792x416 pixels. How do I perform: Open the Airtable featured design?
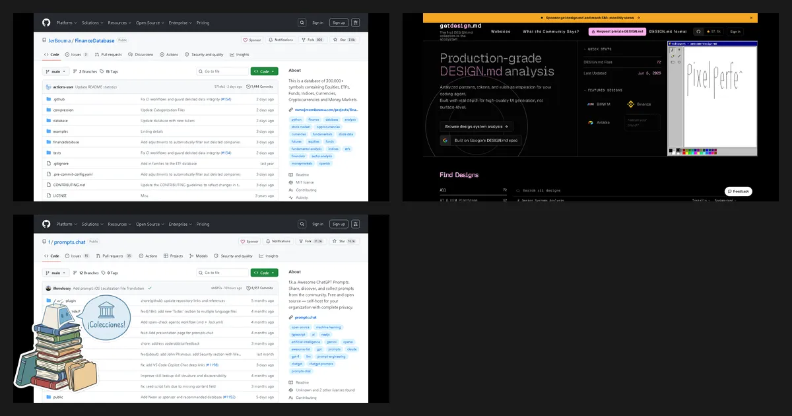(x=599, y=122)
